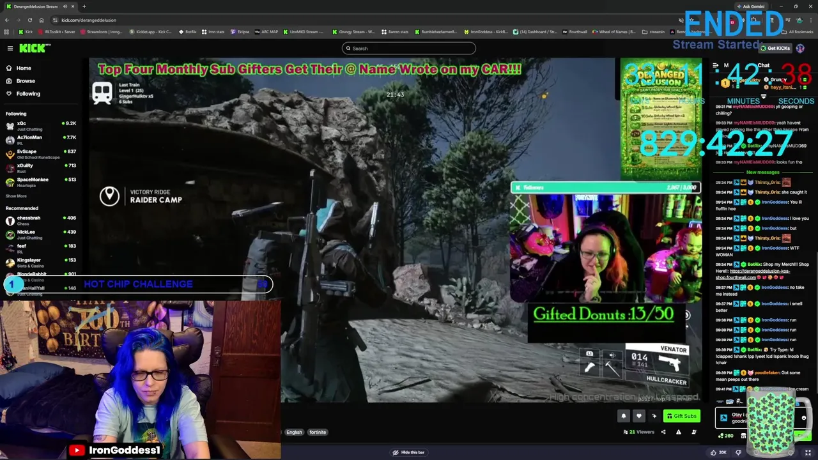The width and height of the screenshot is (818, 460).
Task: Open a new browser tab
Action: coord(84,6)
